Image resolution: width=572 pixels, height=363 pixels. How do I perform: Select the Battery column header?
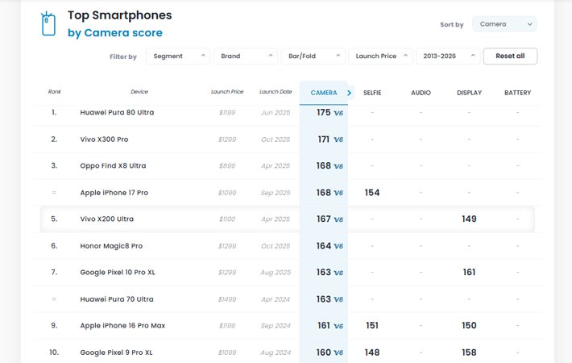point(517,93)
